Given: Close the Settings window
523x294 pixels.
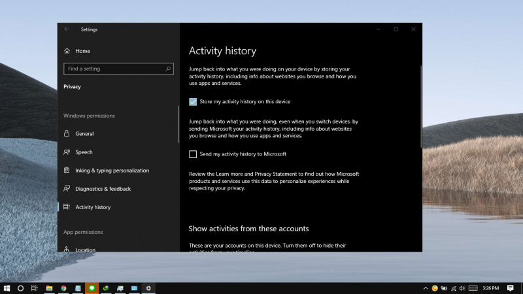Looking at the screenshot, I should point(413,29).
